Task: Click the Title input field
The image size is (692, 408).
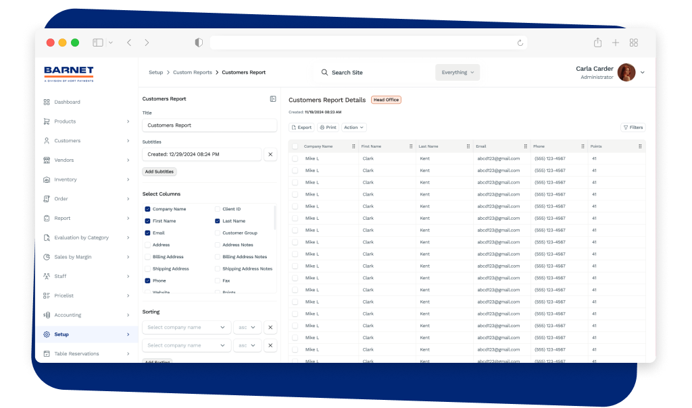Action: [x=209, y=125]
